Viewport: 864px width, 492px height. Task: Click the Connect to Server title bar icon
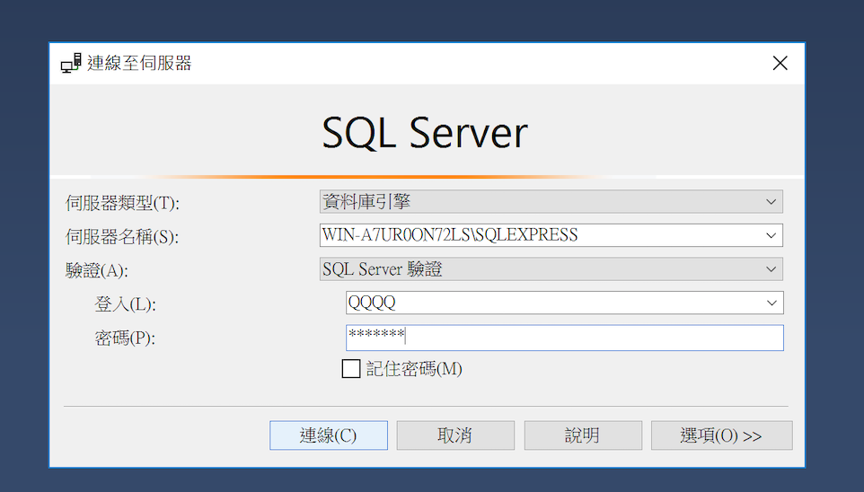(x=71, y=64)
